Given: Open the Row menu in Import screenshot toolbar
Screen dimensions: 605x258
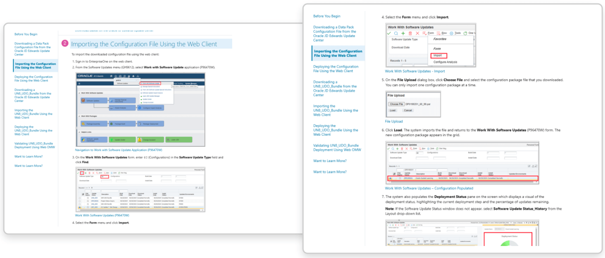Looking at the screenshot, I should (442, 33).
